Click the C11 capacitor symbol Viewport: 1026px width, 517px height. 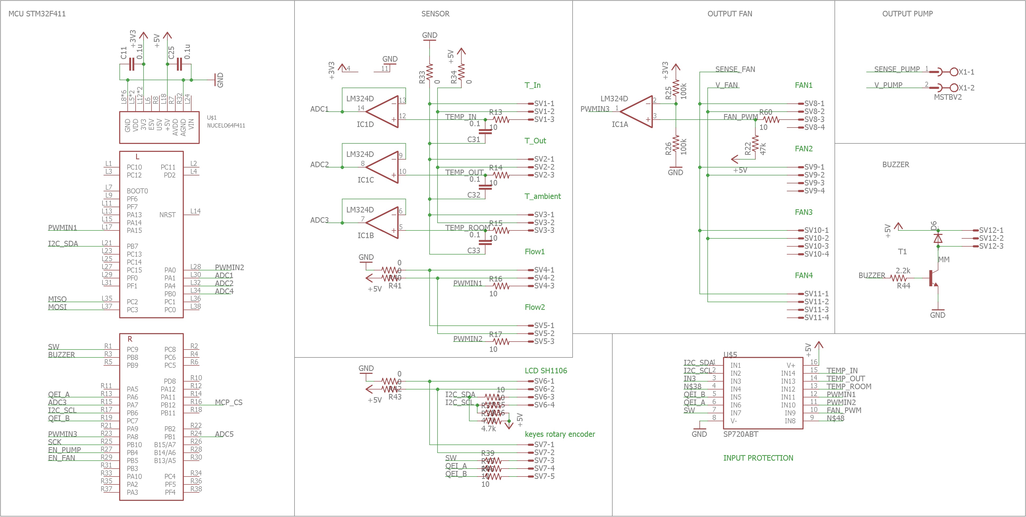coord(131,64)
